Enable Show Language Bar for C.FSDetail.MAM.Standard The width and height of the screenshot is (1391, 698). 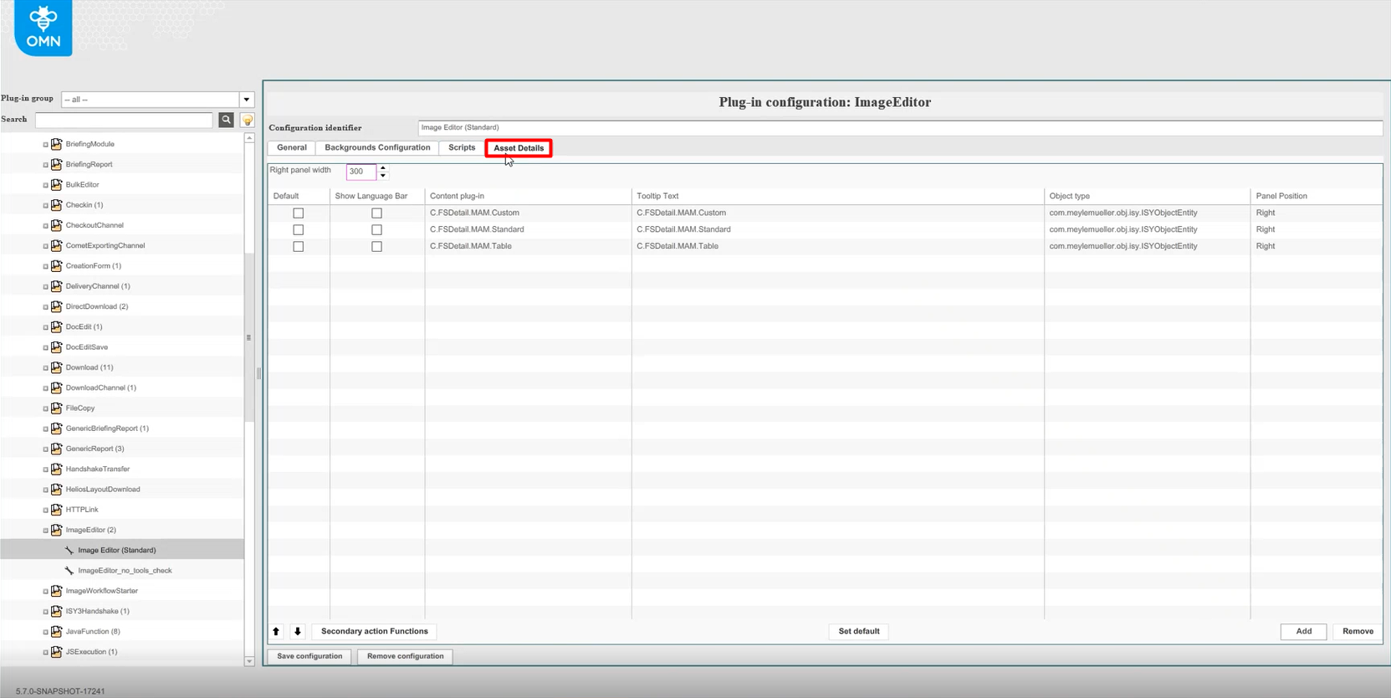(x=376, y=230)
